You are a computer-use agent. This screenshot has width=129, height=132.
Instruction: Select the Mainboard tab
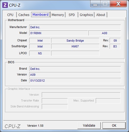pyautogui.click(x=40, y=14)
